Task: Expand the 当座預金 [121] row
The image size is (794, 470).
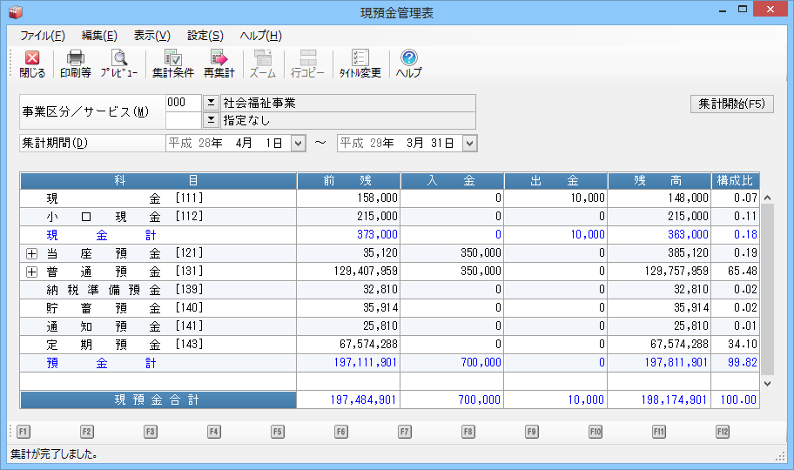Action: click(31, 253)
